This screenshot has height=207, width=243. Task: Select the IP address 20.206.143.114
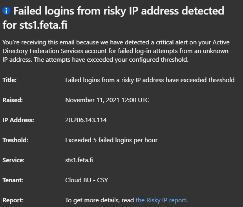click(86, 120)
